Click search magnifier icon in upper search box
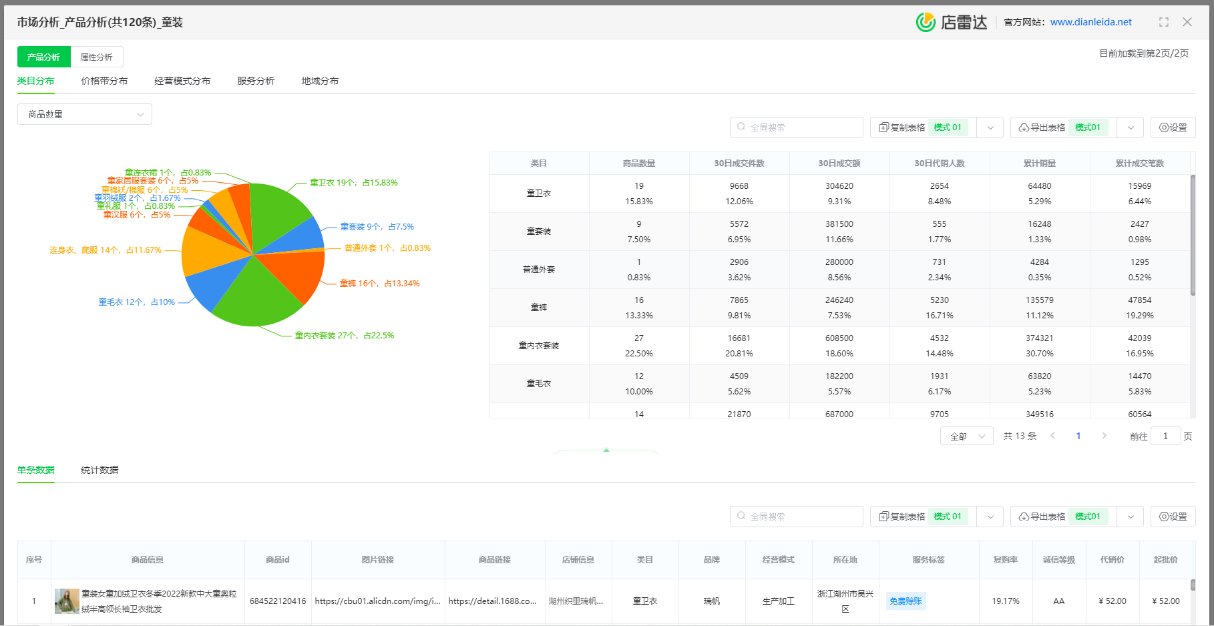This screenshot has height=626, width=1214. point(741,127)
